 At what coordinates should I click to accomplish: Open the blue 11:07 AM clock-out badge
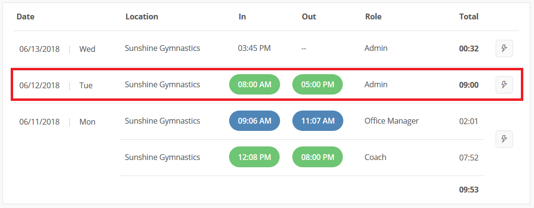pyautogui.click(x=318, y=121)
